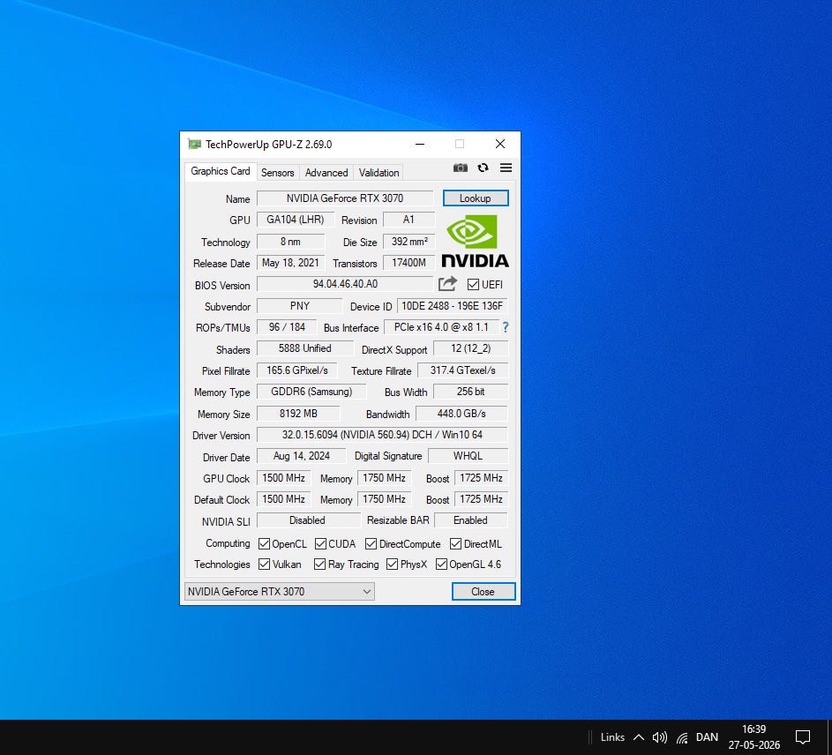Screen dimensions: 832x755
Task: Click the ROPs/TMUs 96 / 184 field
Action: (287, 327)
